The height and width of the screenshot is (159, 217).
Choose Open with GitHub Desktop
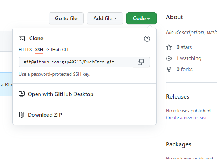(84, 94)
